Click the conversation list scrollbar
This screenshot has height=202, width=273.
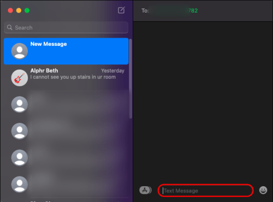coord(130,78)
